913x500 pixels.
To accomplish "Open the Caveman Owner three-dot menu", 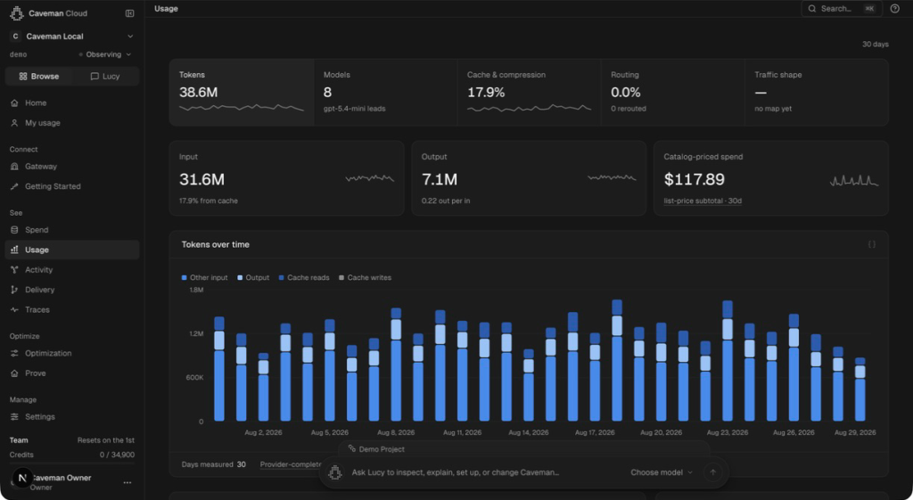I will [x=127, y=482].
